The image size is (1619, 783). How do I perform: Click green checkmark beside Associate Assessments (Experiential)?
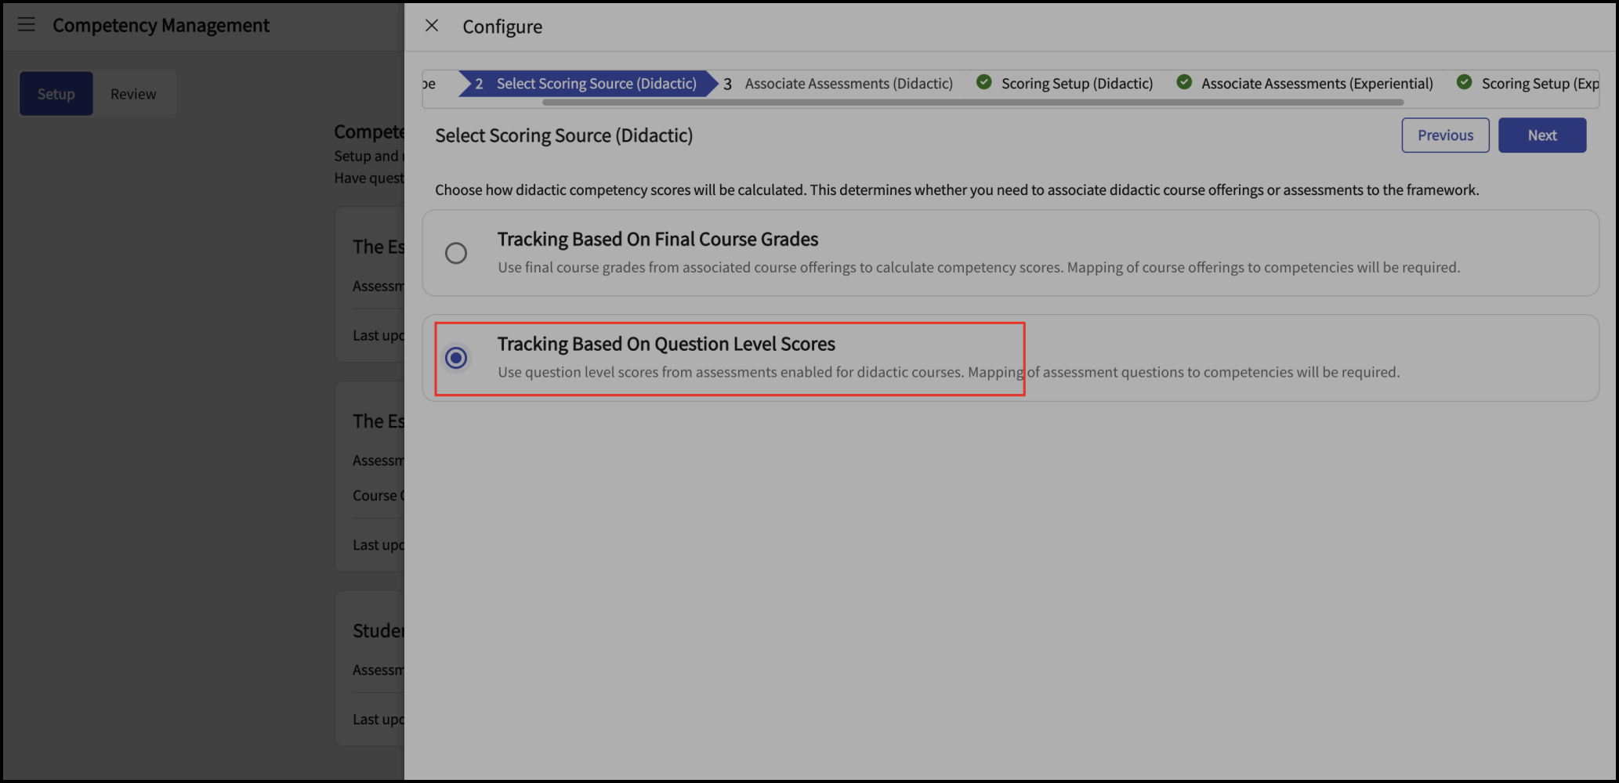tap(1184, 82)
